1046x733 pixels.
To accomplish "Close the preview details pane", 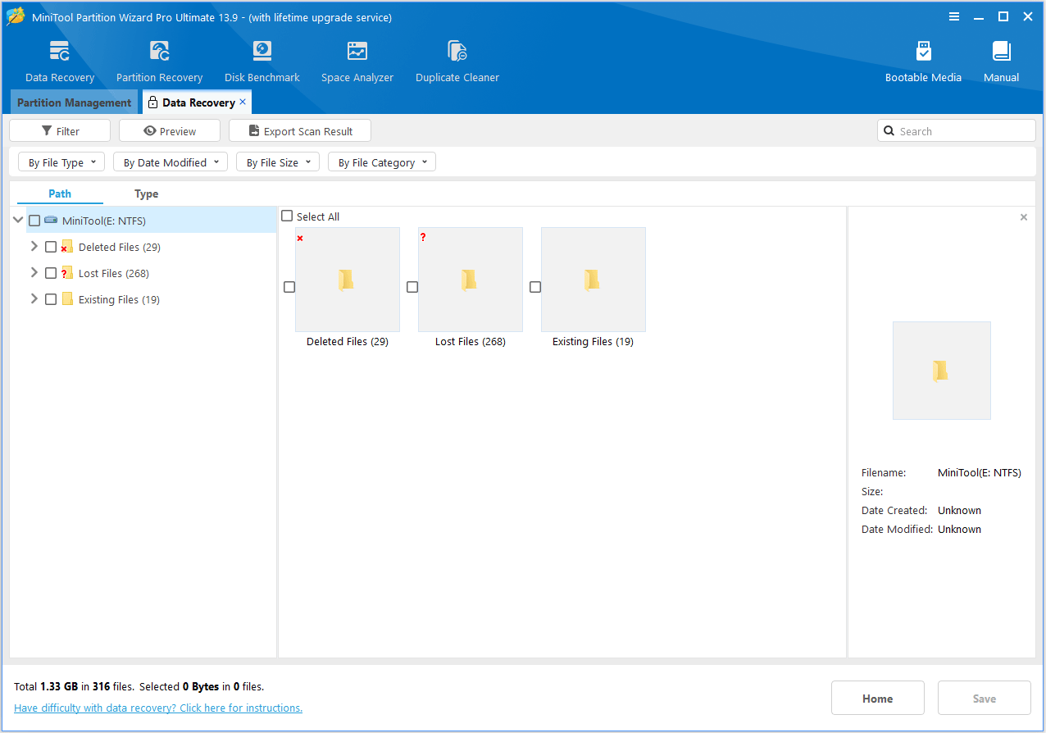I will tap(1023, 217).
